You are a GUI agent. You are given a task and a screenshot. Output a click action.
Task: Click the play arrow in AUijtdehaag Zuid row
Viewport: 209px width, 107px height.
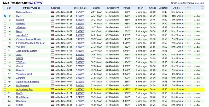pyautogui.click(x=183, y=89)
